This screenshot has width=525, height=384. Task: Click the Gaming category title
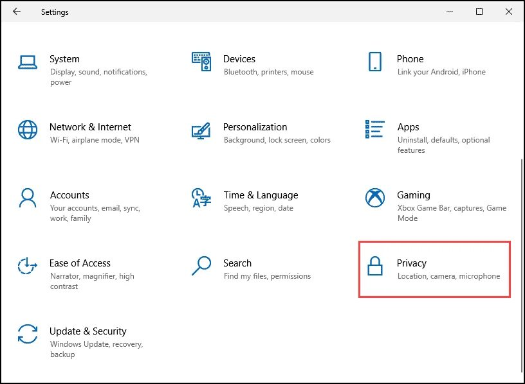pyautogui.click(x=414, y=195)
